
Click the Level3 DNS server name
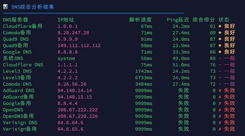(x=17, y=71)
